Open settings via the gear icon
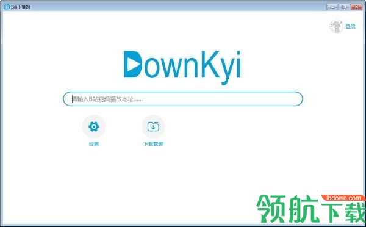This screenshot has width=366, height=227. point(94,126)
